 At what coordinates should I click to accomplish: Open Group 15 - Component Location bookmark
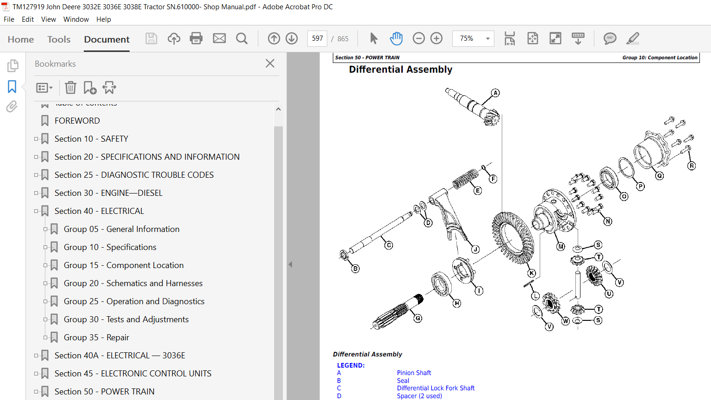click(x=124, y=265)
